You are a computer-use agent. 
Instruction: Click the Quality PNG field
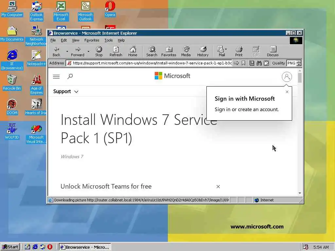click(291, 63)
